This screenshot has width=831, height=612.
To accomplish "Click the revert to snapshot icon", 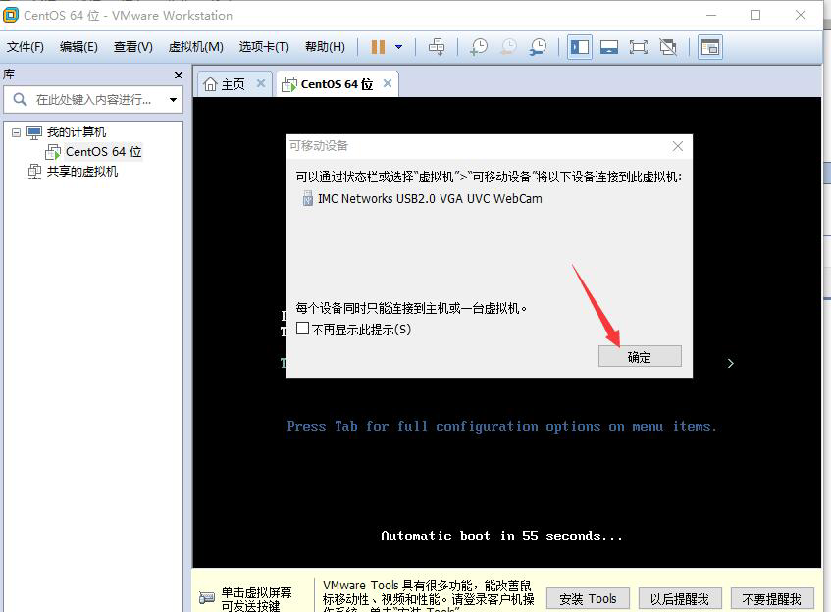I will pyautogui.click(x=509, y=47).
